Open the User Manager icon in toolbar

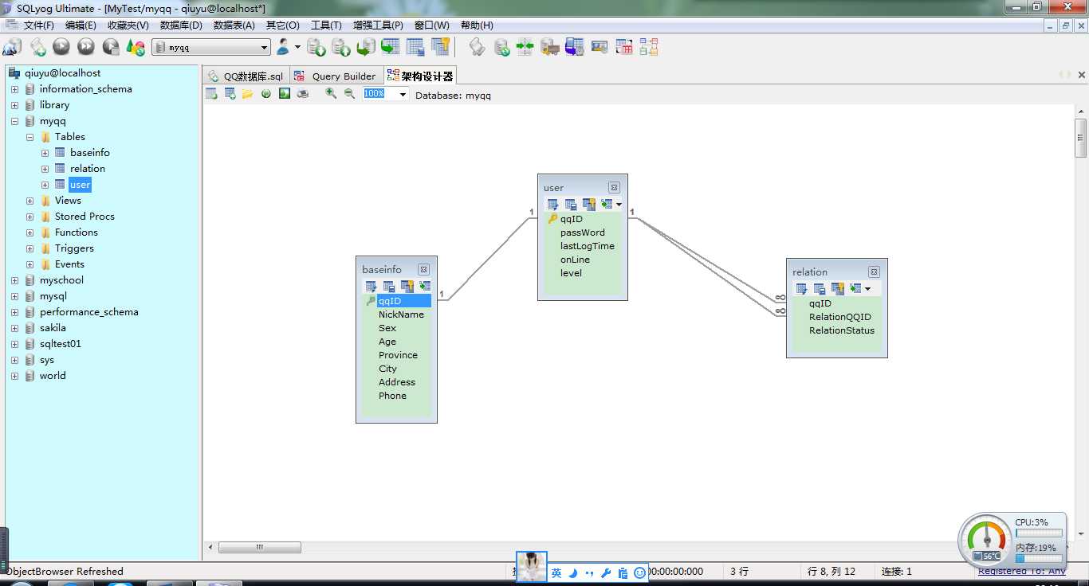coord(283,47)
